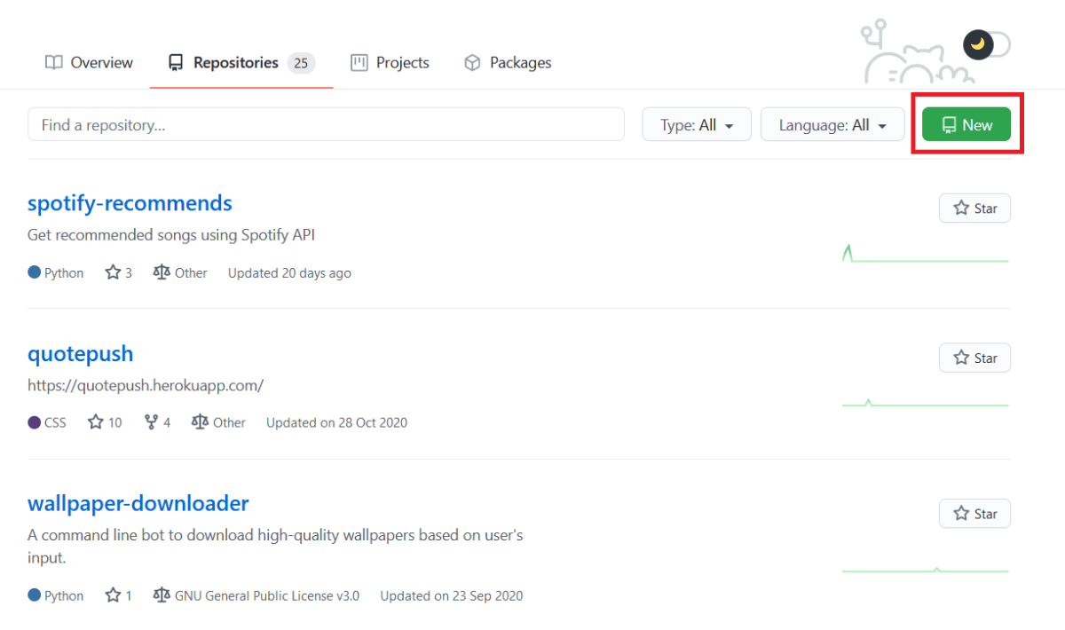
Task: Open the quotepush repository link
Action: click(80, 353)
